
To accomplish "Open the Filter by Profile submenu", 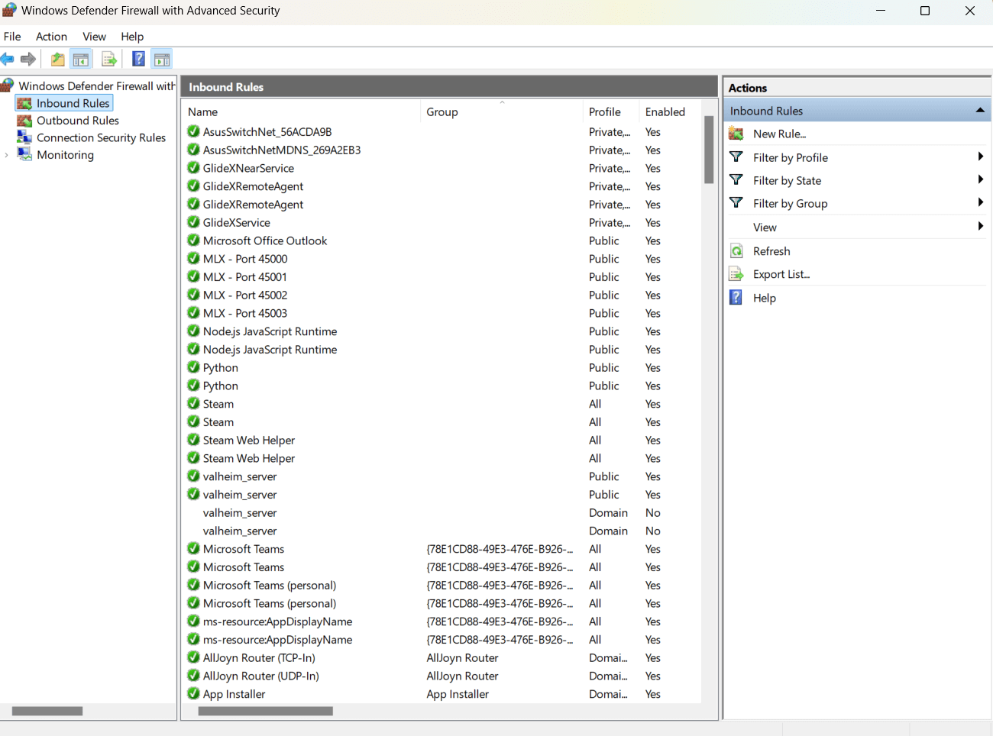I will pos(790,157).
